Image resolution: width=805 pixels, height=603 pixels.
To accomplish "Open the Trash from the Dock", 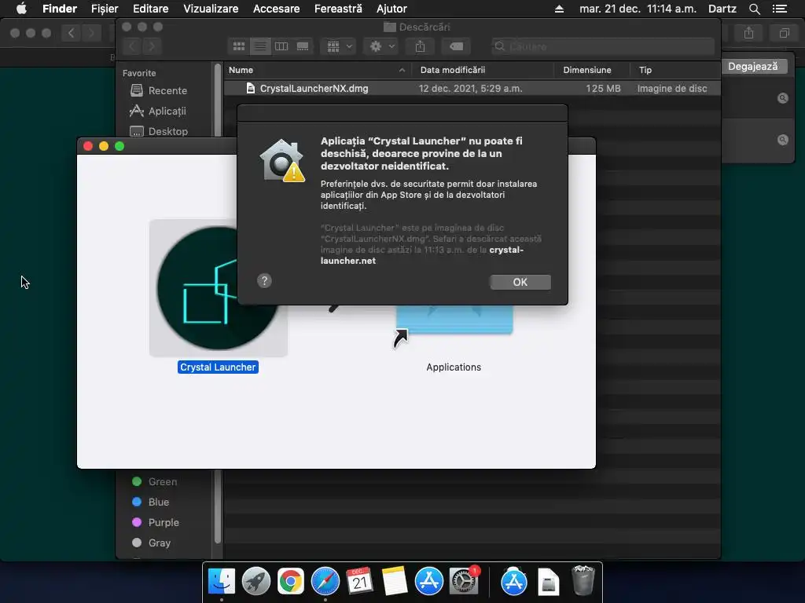I will pyautogui.click(x=583, y=580).
